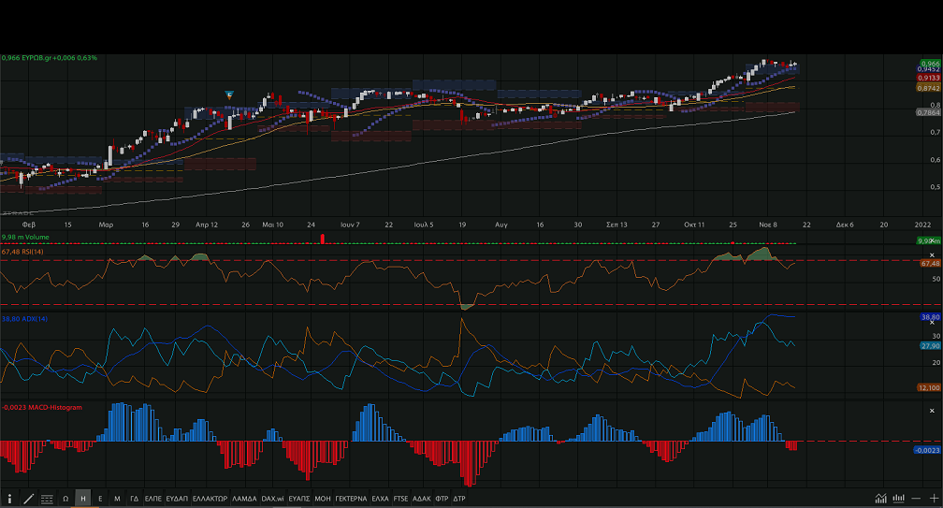This screenshot has height=508, width=943.
Task: Click the 0,966 current price label
Action: point(929,63)
